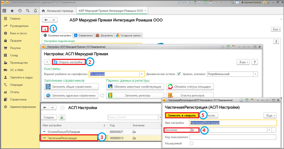This screenshot has width=284, height=149.
Task: Expand the Значение dropdown arrow
Action: (x=269, y=130)
